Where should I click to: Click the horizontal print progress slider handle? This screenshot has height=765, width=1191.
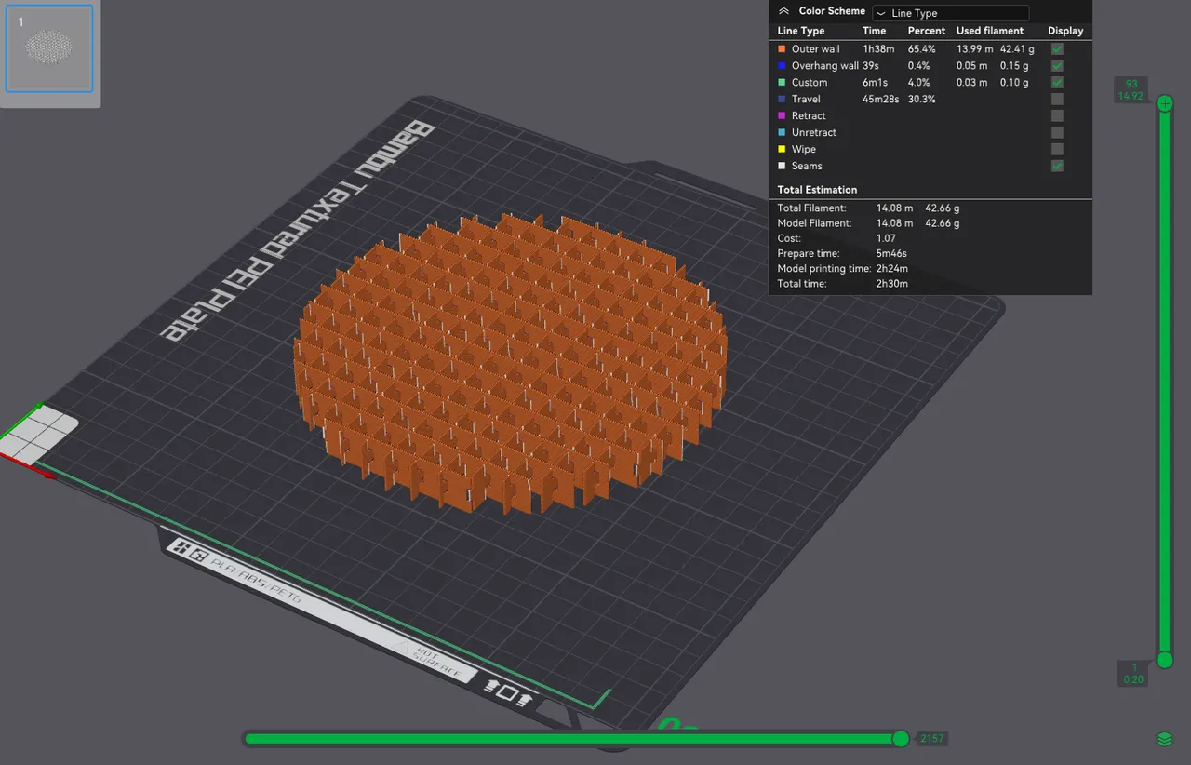[900, 738]
